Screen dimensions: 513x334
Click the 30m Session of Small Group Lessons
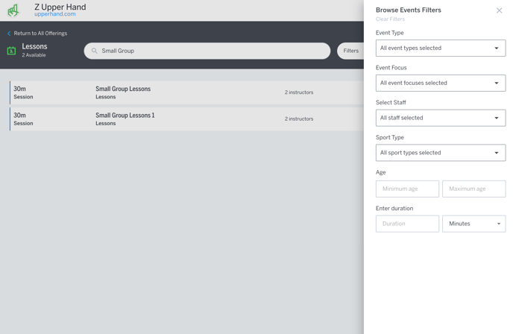[23, 92]
